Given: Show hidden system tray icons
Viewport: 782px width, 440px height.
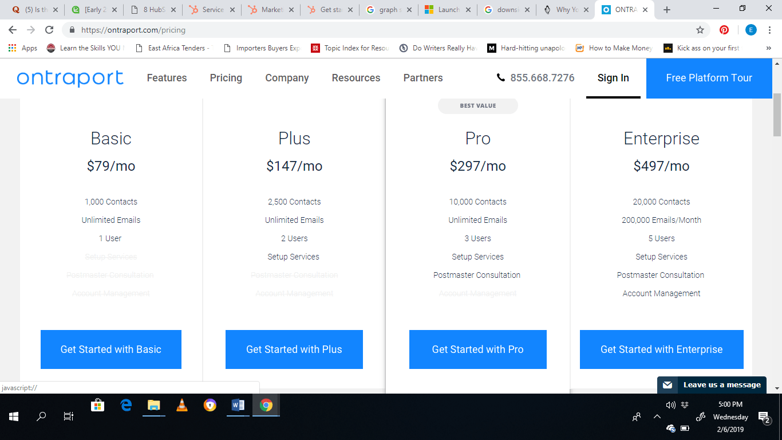Looking at the screenshot, I should (x=657, y=417).
